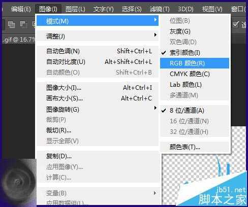
Task: Open the 编辑(E) menu
Action: point(21,9)
